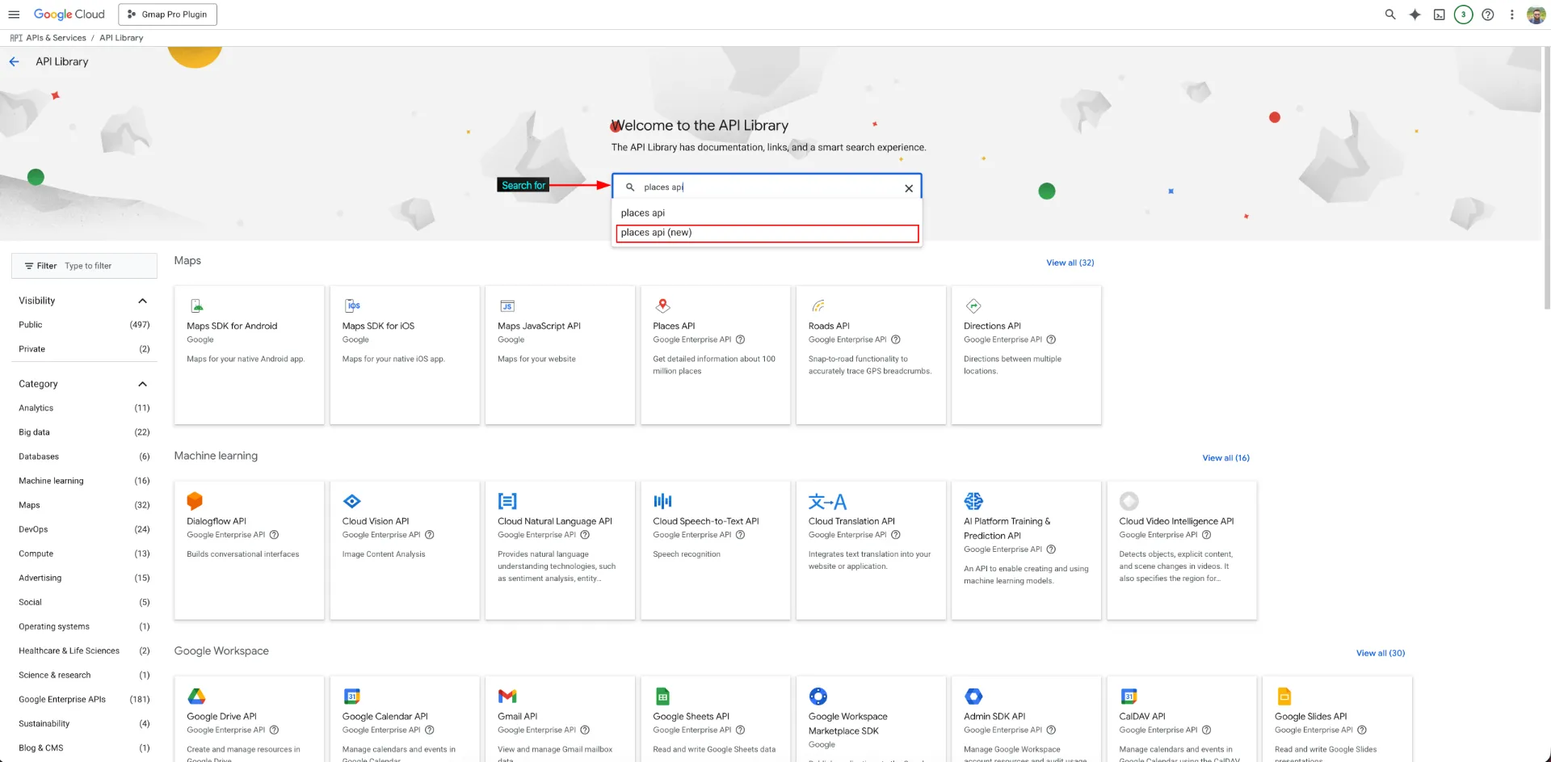Open the Roads API card icon
1551x762 pixels.
[818, 305]
